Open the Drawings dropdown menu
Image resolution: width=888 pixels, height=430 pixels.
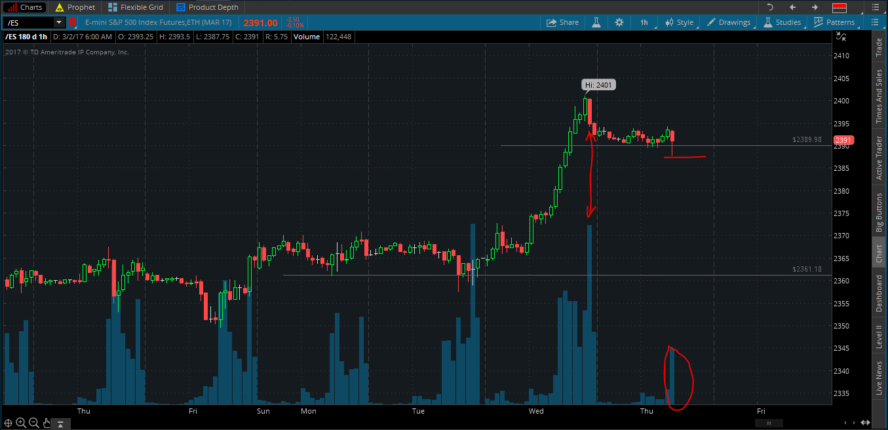728,22
